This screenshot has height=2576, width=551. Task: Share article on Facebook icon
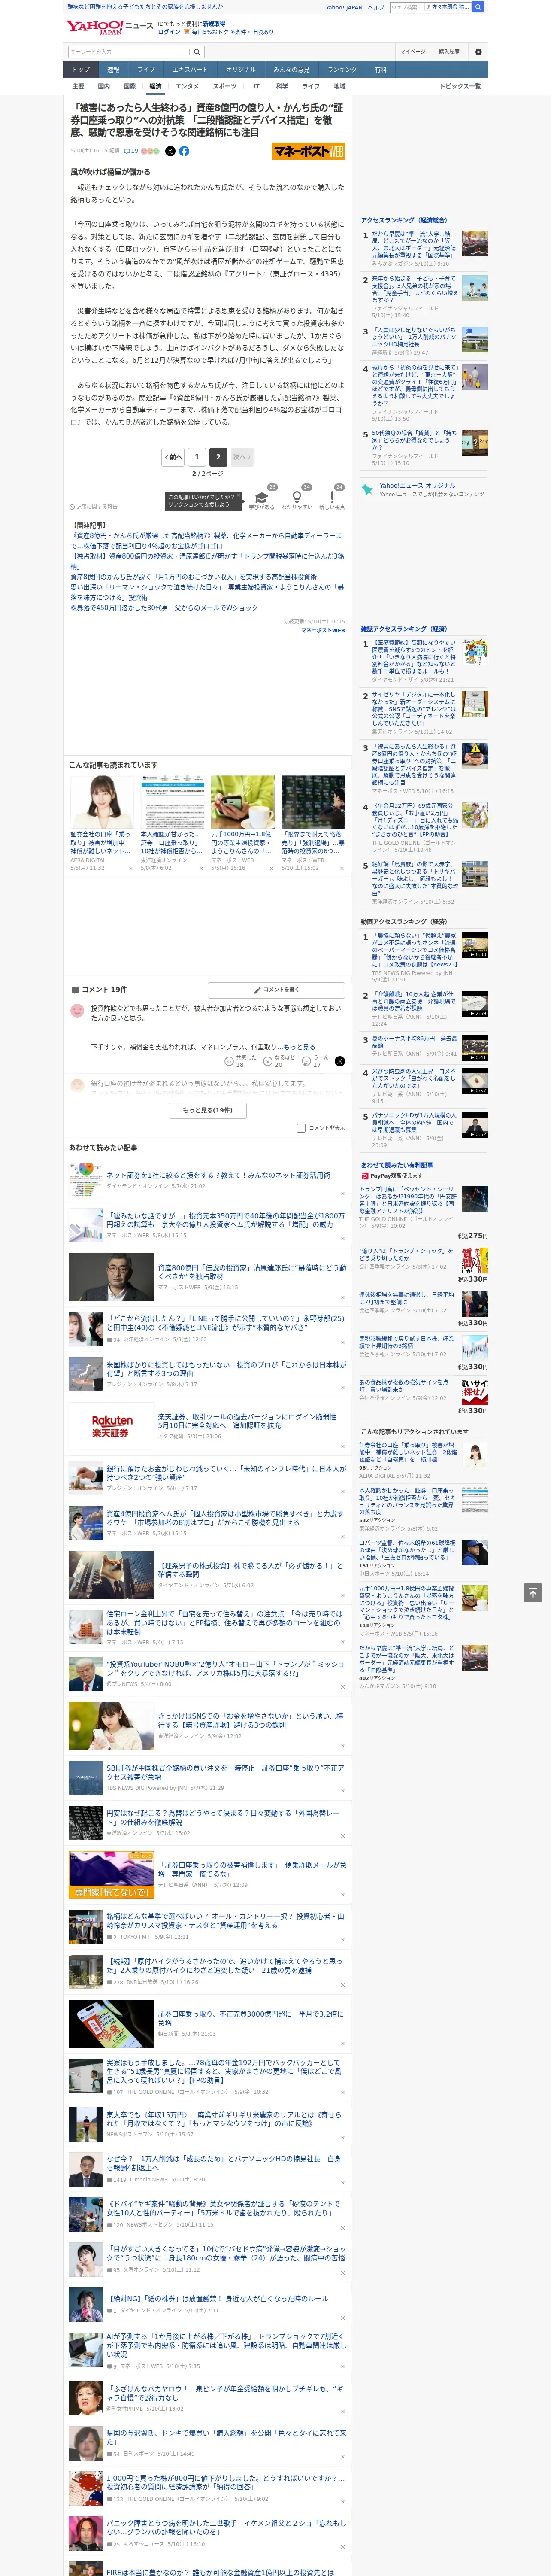[x=184, y=151]
